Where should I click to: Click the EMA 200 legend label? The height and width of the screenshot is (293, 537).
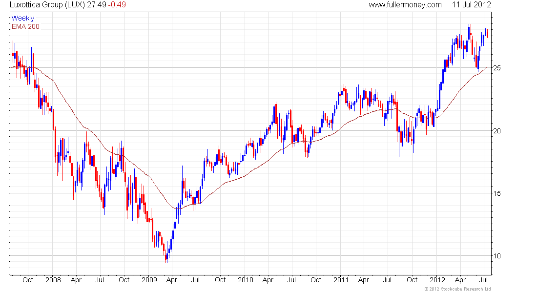(x=25, y=26)
